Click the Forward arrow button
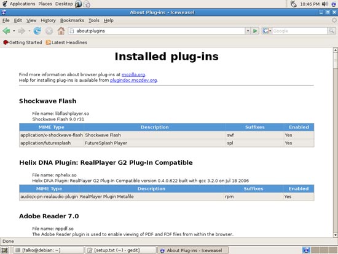Image resolution: width=338 pixels, height=254 pixels. click(22, 31)
